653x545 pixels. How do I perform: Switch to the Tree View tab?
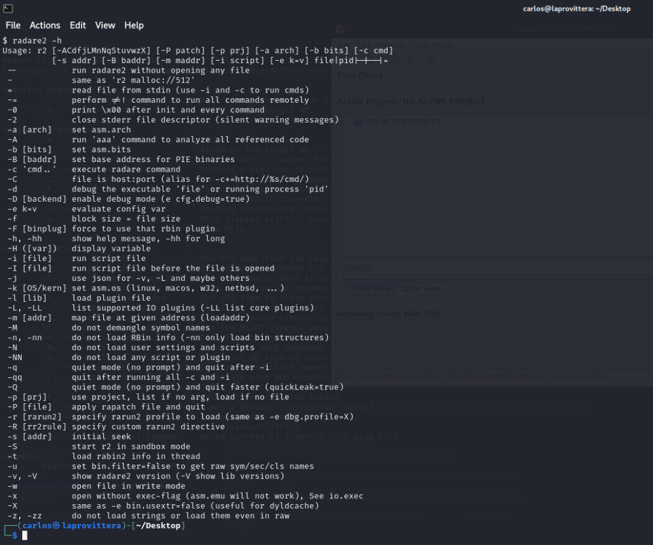[x=371, y=288]
